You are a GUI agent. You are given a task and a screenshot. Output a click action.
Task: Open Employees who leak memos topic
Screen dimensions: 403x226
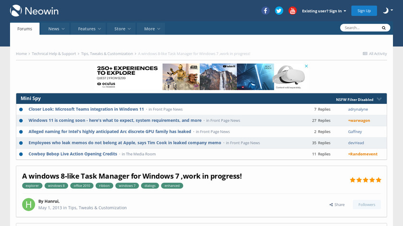125,143
